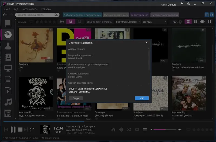Toggle shuffle playback

(129, 130)
